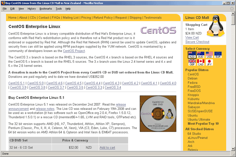236x157 pixels.
Task: Open the CentOS 4.6 version link
Action: tap(54, 83)
